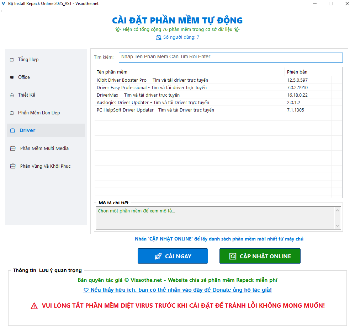Open Phân Vùng Và Khôi Phục category
Screen dimensions: 355x335
point(46,166)
